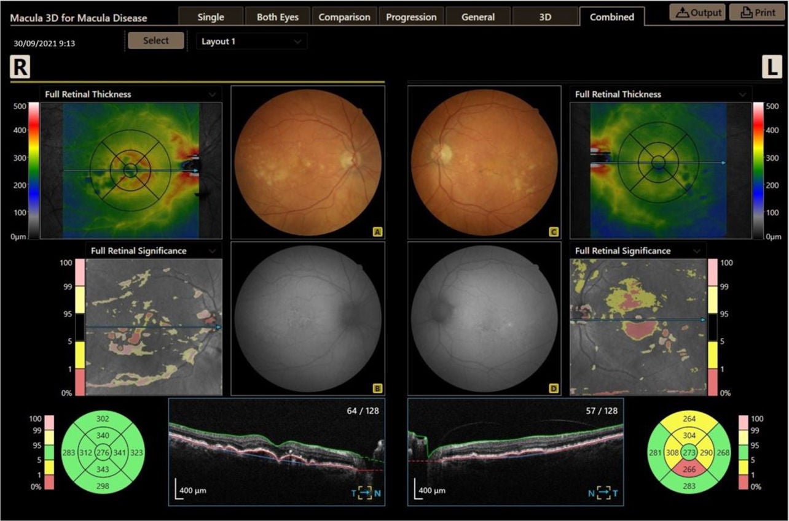789x521 pixels.
Task: Click the right eye sector value 298
Action: pos(103,487)
